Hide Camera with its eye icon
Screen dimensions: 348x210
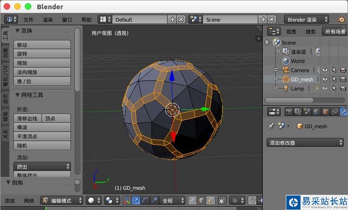tap(325, 70)
